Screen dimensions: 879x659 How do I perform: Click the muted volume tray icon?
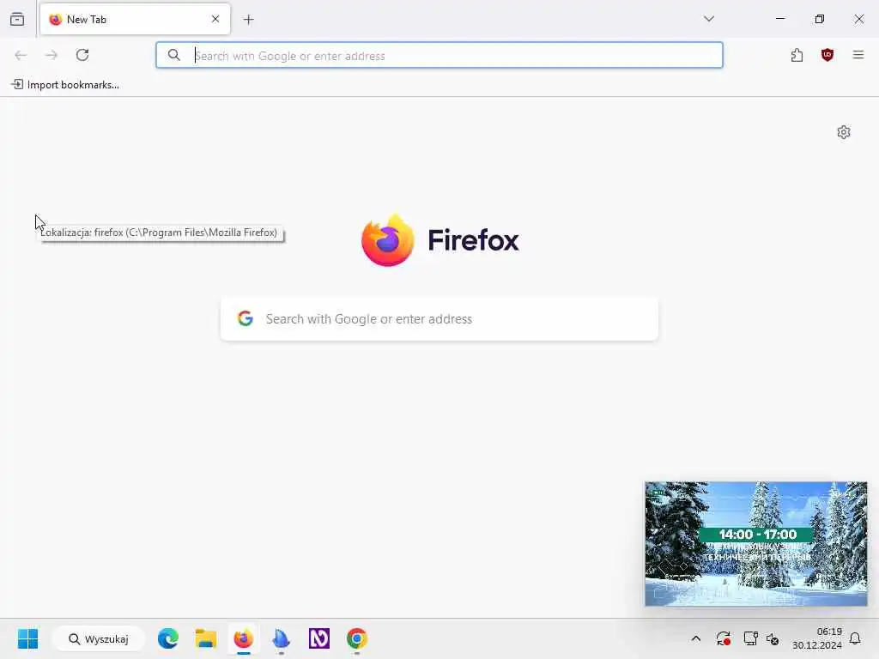[x=773, y=638]
